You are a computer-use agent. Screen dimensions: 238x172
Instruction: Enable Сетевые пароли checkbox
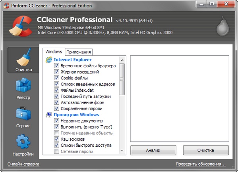[x=56, y=151]
